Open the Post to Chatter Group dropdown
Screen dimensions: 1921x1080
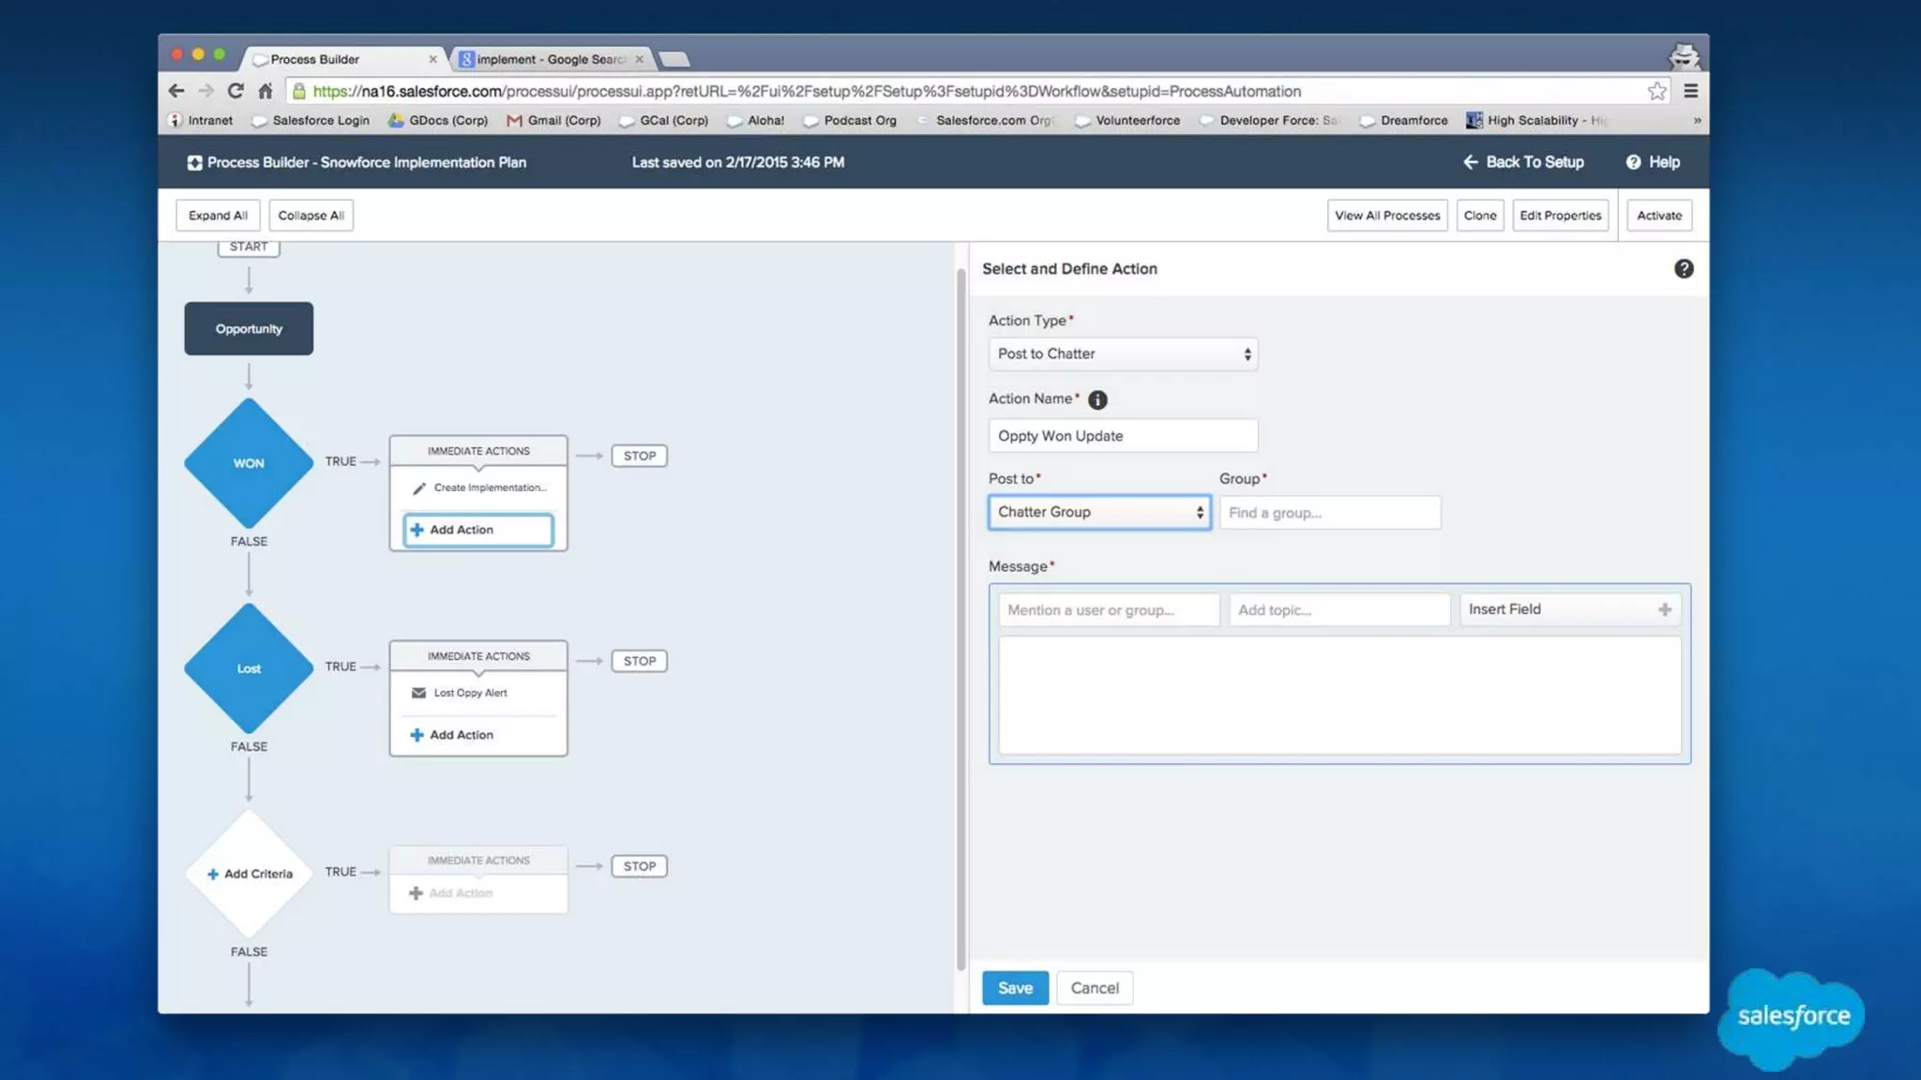coord(1098,512)
